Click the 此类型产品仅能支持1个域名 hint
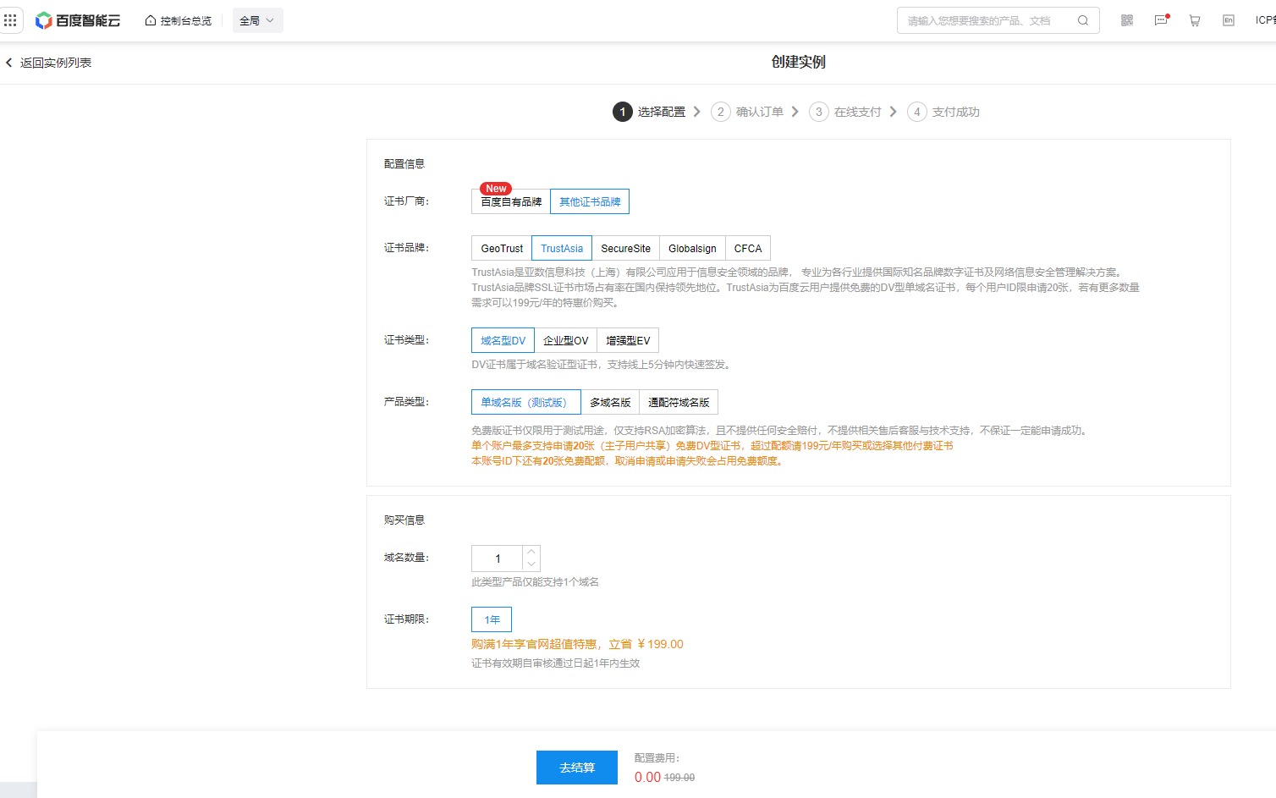Screen dimensions: 1276x798 [535, 582]
